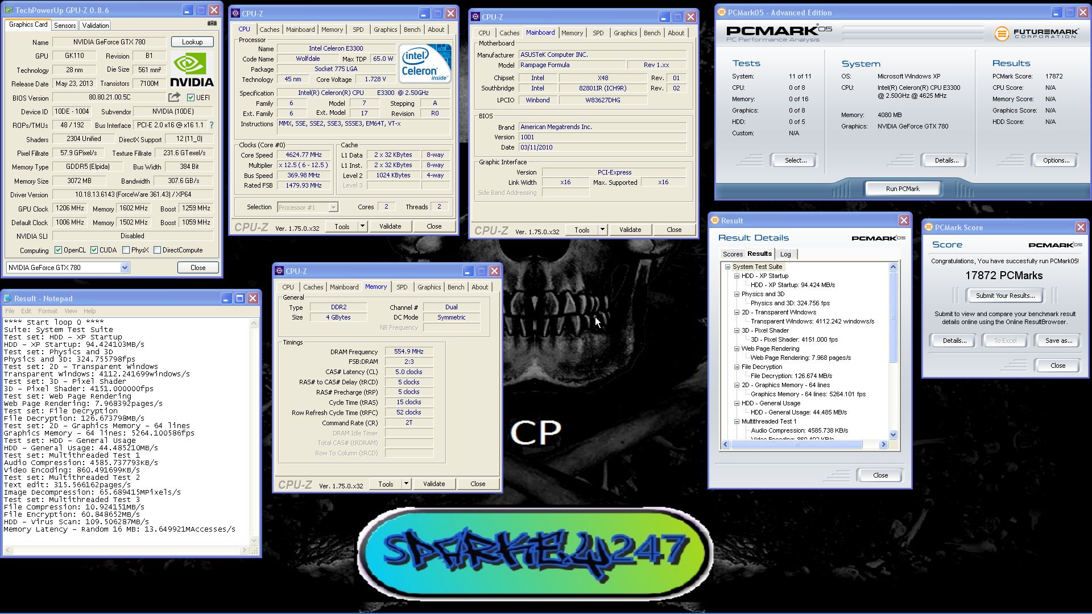Open the GeForce GTX 780 GPU selector dropdown
Image resolution: width=1092 pixels, height=614 pixels.
pos(125,268)
